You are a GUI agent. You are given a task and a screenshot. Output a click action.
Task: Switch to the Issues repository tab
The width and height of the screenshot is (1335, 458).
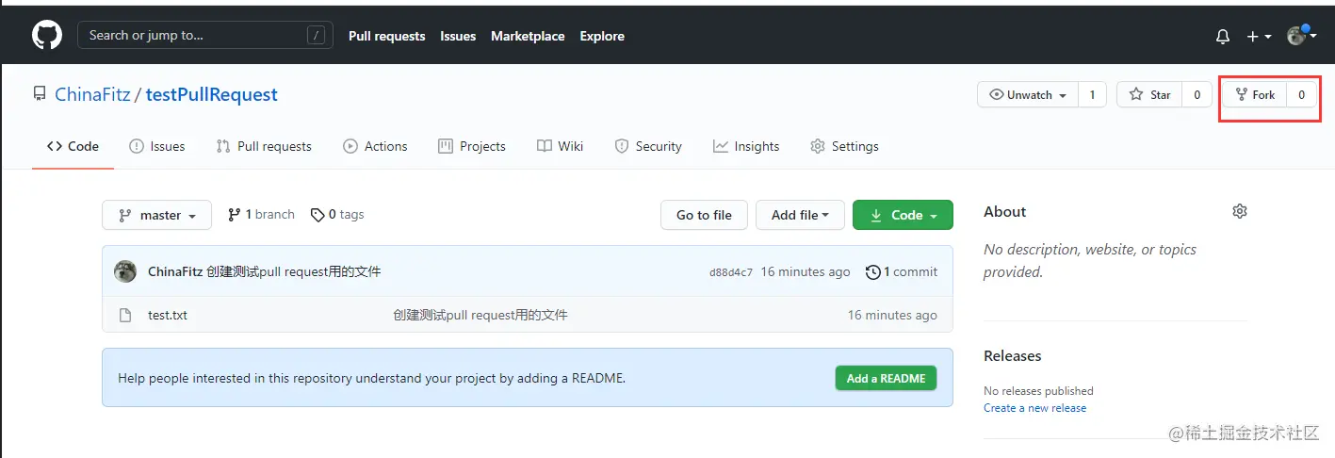click(x=157, y=146)
